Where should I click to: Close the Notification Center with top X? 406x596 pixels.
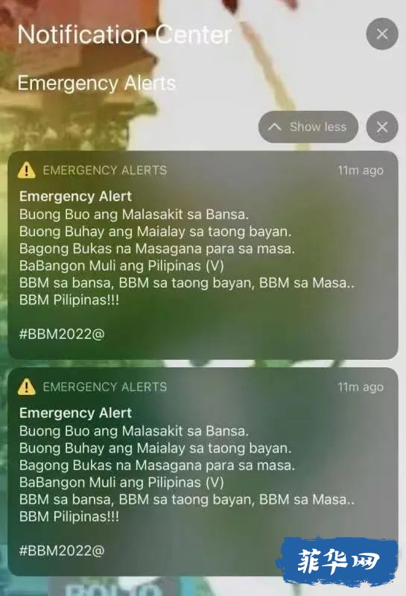pos(382,34)
